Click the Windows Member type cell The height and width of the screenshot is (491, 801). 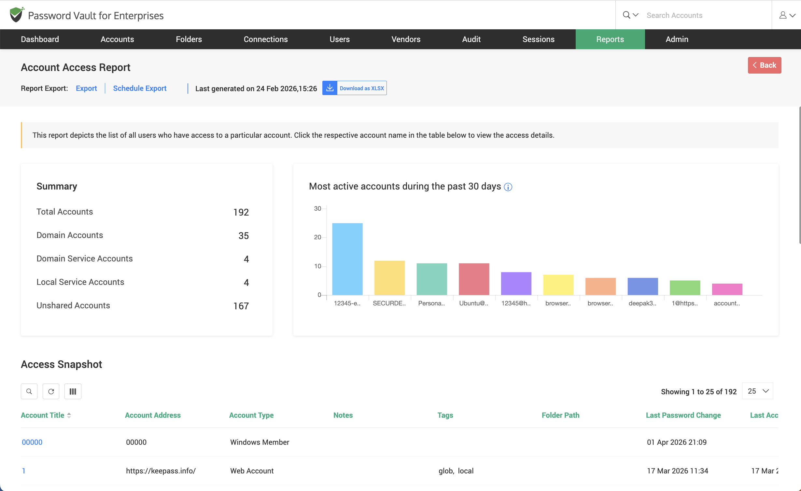pyautogui.click(x=260, y=442)
